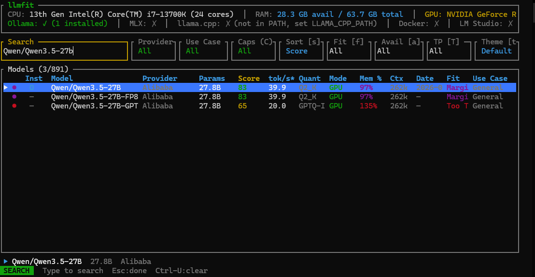This screenshot has width=535, height=277.
Task: Click the 20.0 tok/s value
Action: pos(277,106)
